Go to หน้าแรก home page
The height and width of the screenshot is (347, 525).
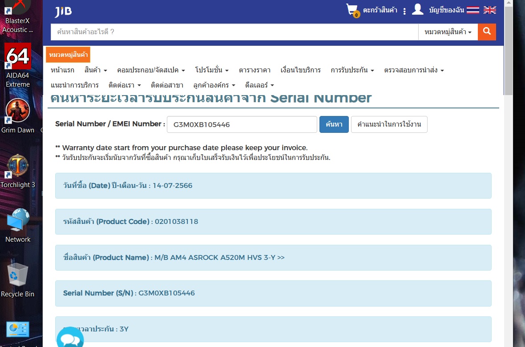63,70
